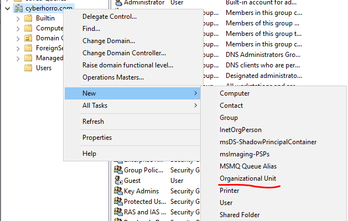Click the Key Admins group icon

pyautogui.click(x=118, y=191)
